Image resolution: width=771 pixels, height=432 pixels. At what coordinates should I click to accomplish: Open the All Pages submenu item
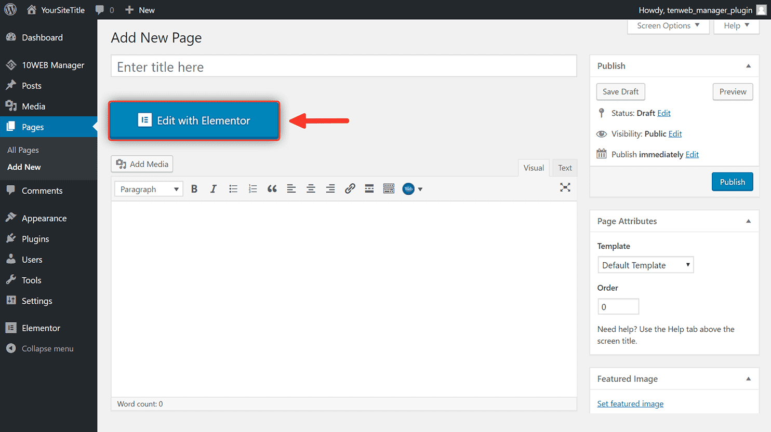pyautogui.click(x=23, y=150)
